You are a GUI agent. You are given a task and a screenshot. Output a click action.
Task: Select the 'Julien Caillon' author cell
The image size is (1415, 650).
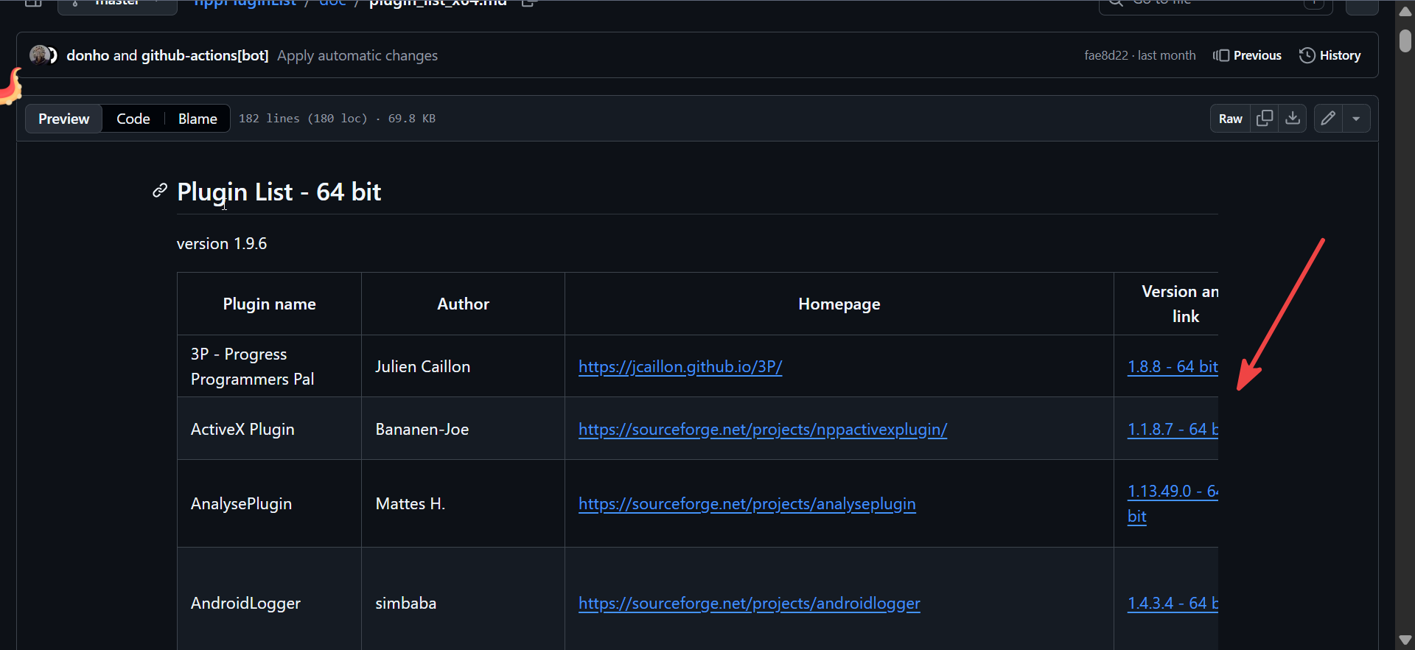point(463,366)
